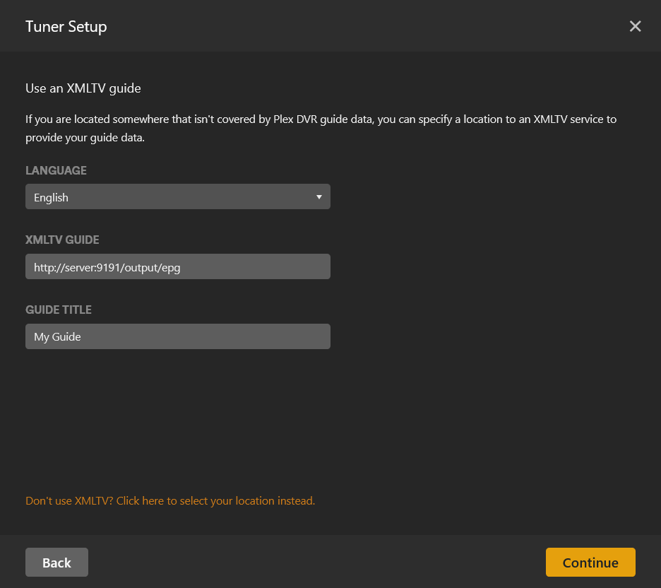Image resolution: width=661 pixels, height=588 pixels.
Task: Close the Tuner Setup dialog
Action: (635, 26)
